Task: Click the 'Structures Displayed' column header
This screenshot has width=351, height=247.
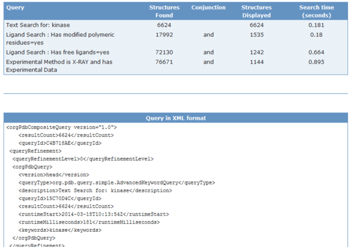Action: [x=257, y=12]
